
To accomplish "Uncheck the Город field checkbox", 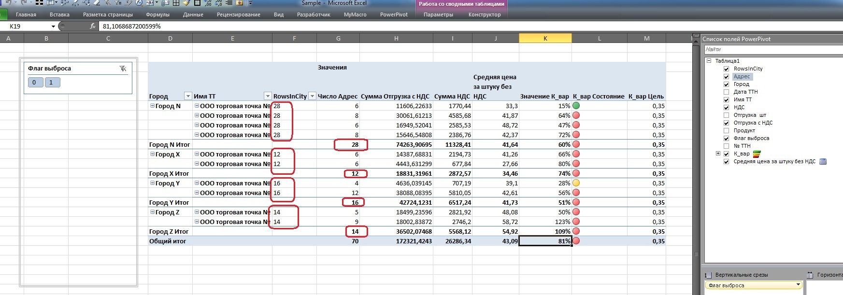I will [726, 84].
